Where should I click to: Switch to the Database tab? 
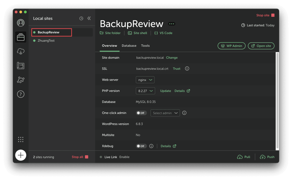tap(129, 46)
